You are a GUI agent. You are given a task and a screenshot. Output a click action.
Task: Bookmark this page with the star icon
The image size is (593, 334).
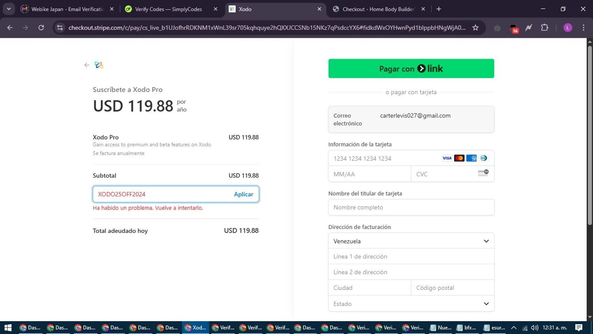(476, 28)
